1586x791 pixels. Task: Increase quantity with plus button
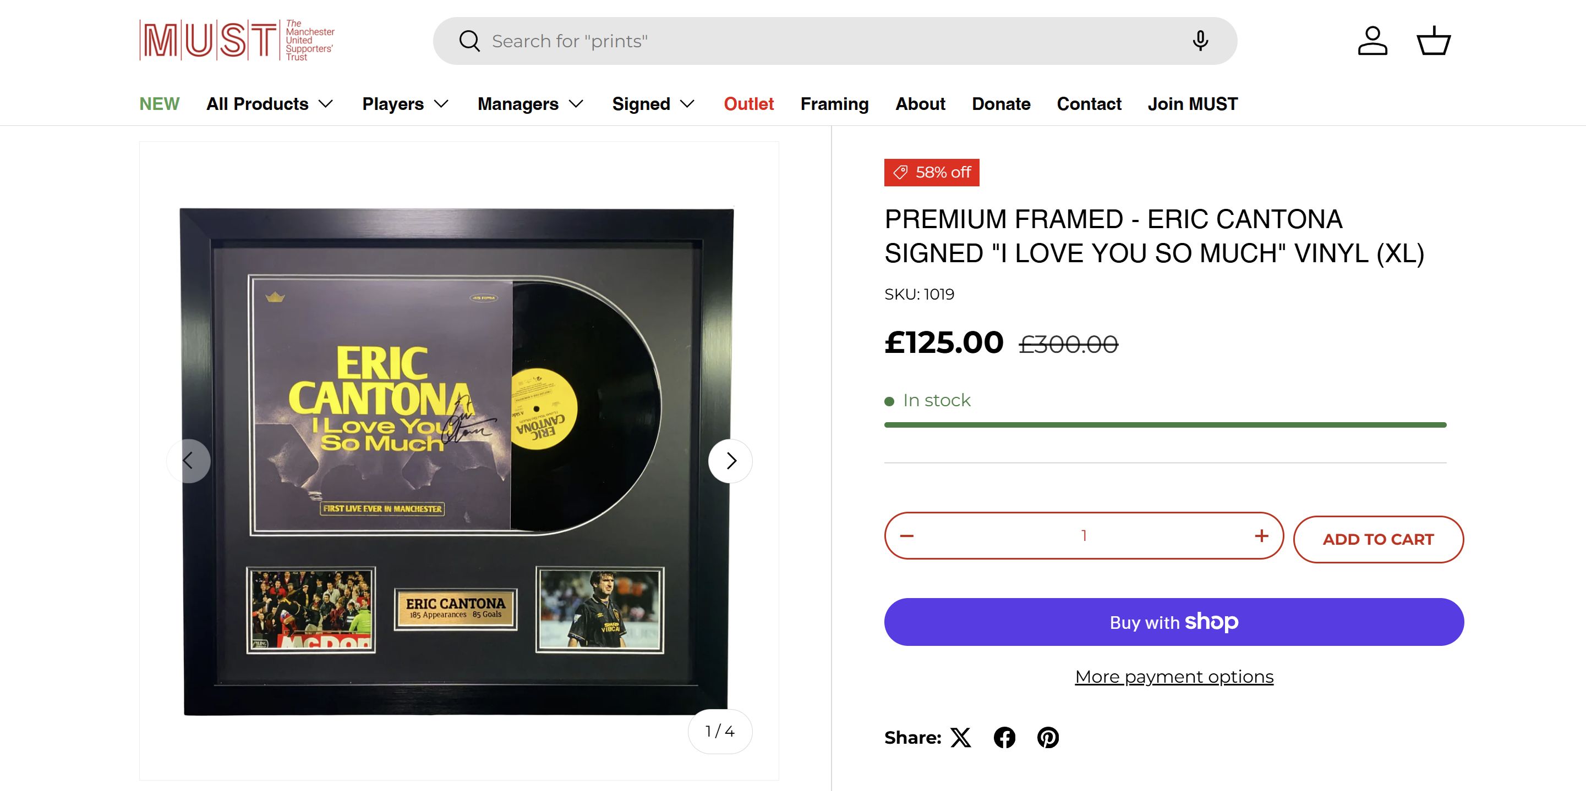1261,536
